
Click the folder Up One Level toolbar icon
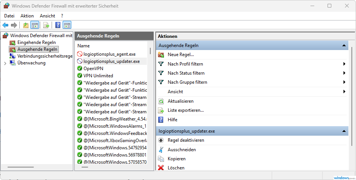pos(26,25)
